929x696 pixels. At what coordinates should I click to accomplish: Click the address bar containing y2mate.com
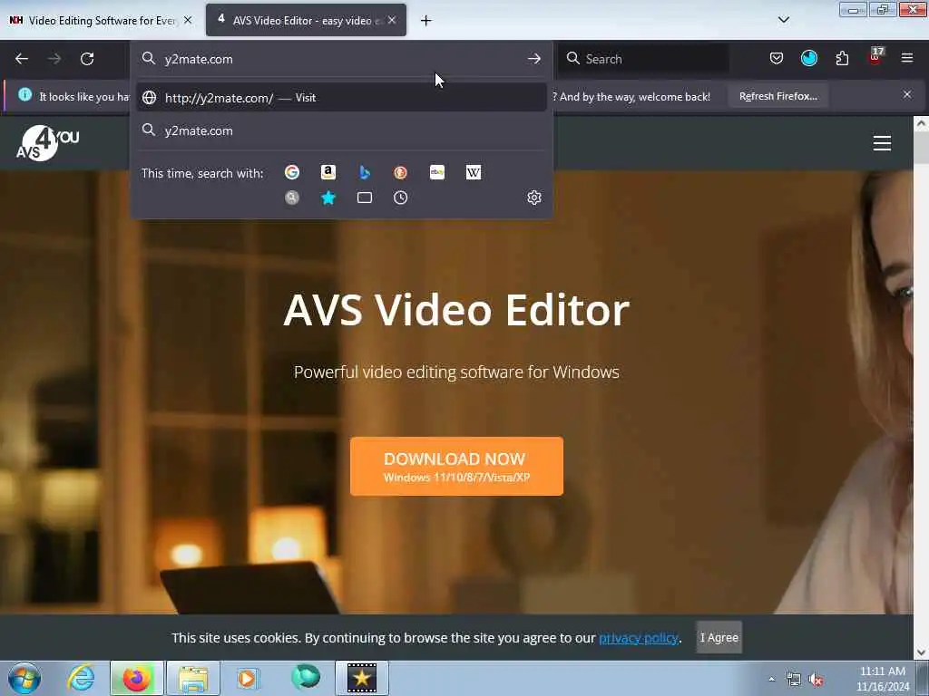click(x=341, y=59)
